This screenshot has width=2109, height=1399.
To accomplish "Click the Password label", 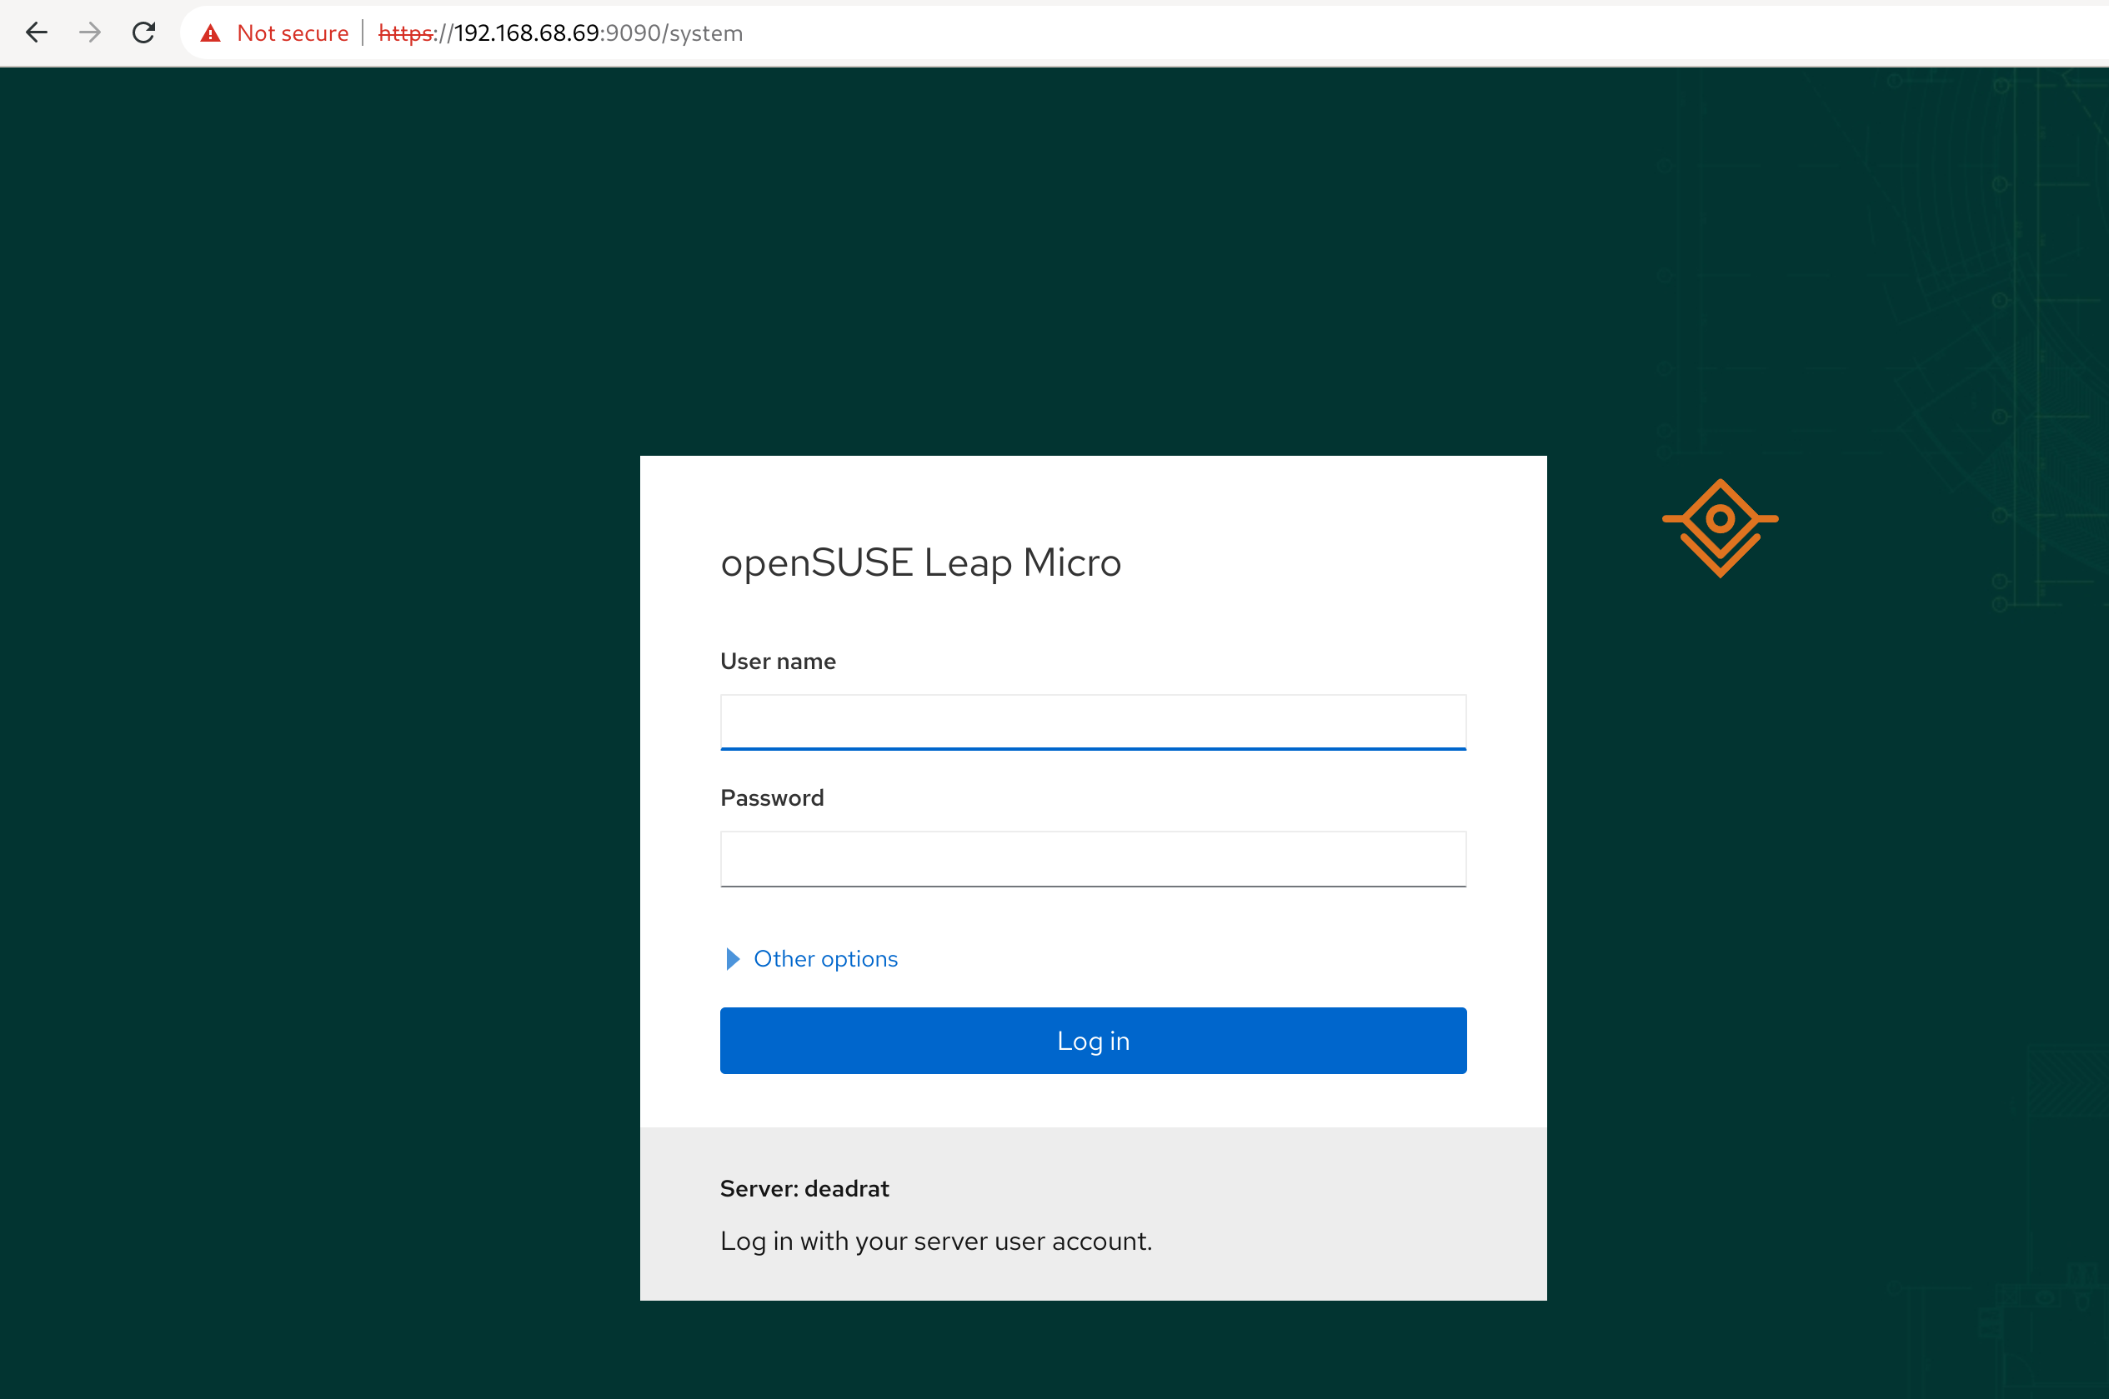I will pos(771,797).
